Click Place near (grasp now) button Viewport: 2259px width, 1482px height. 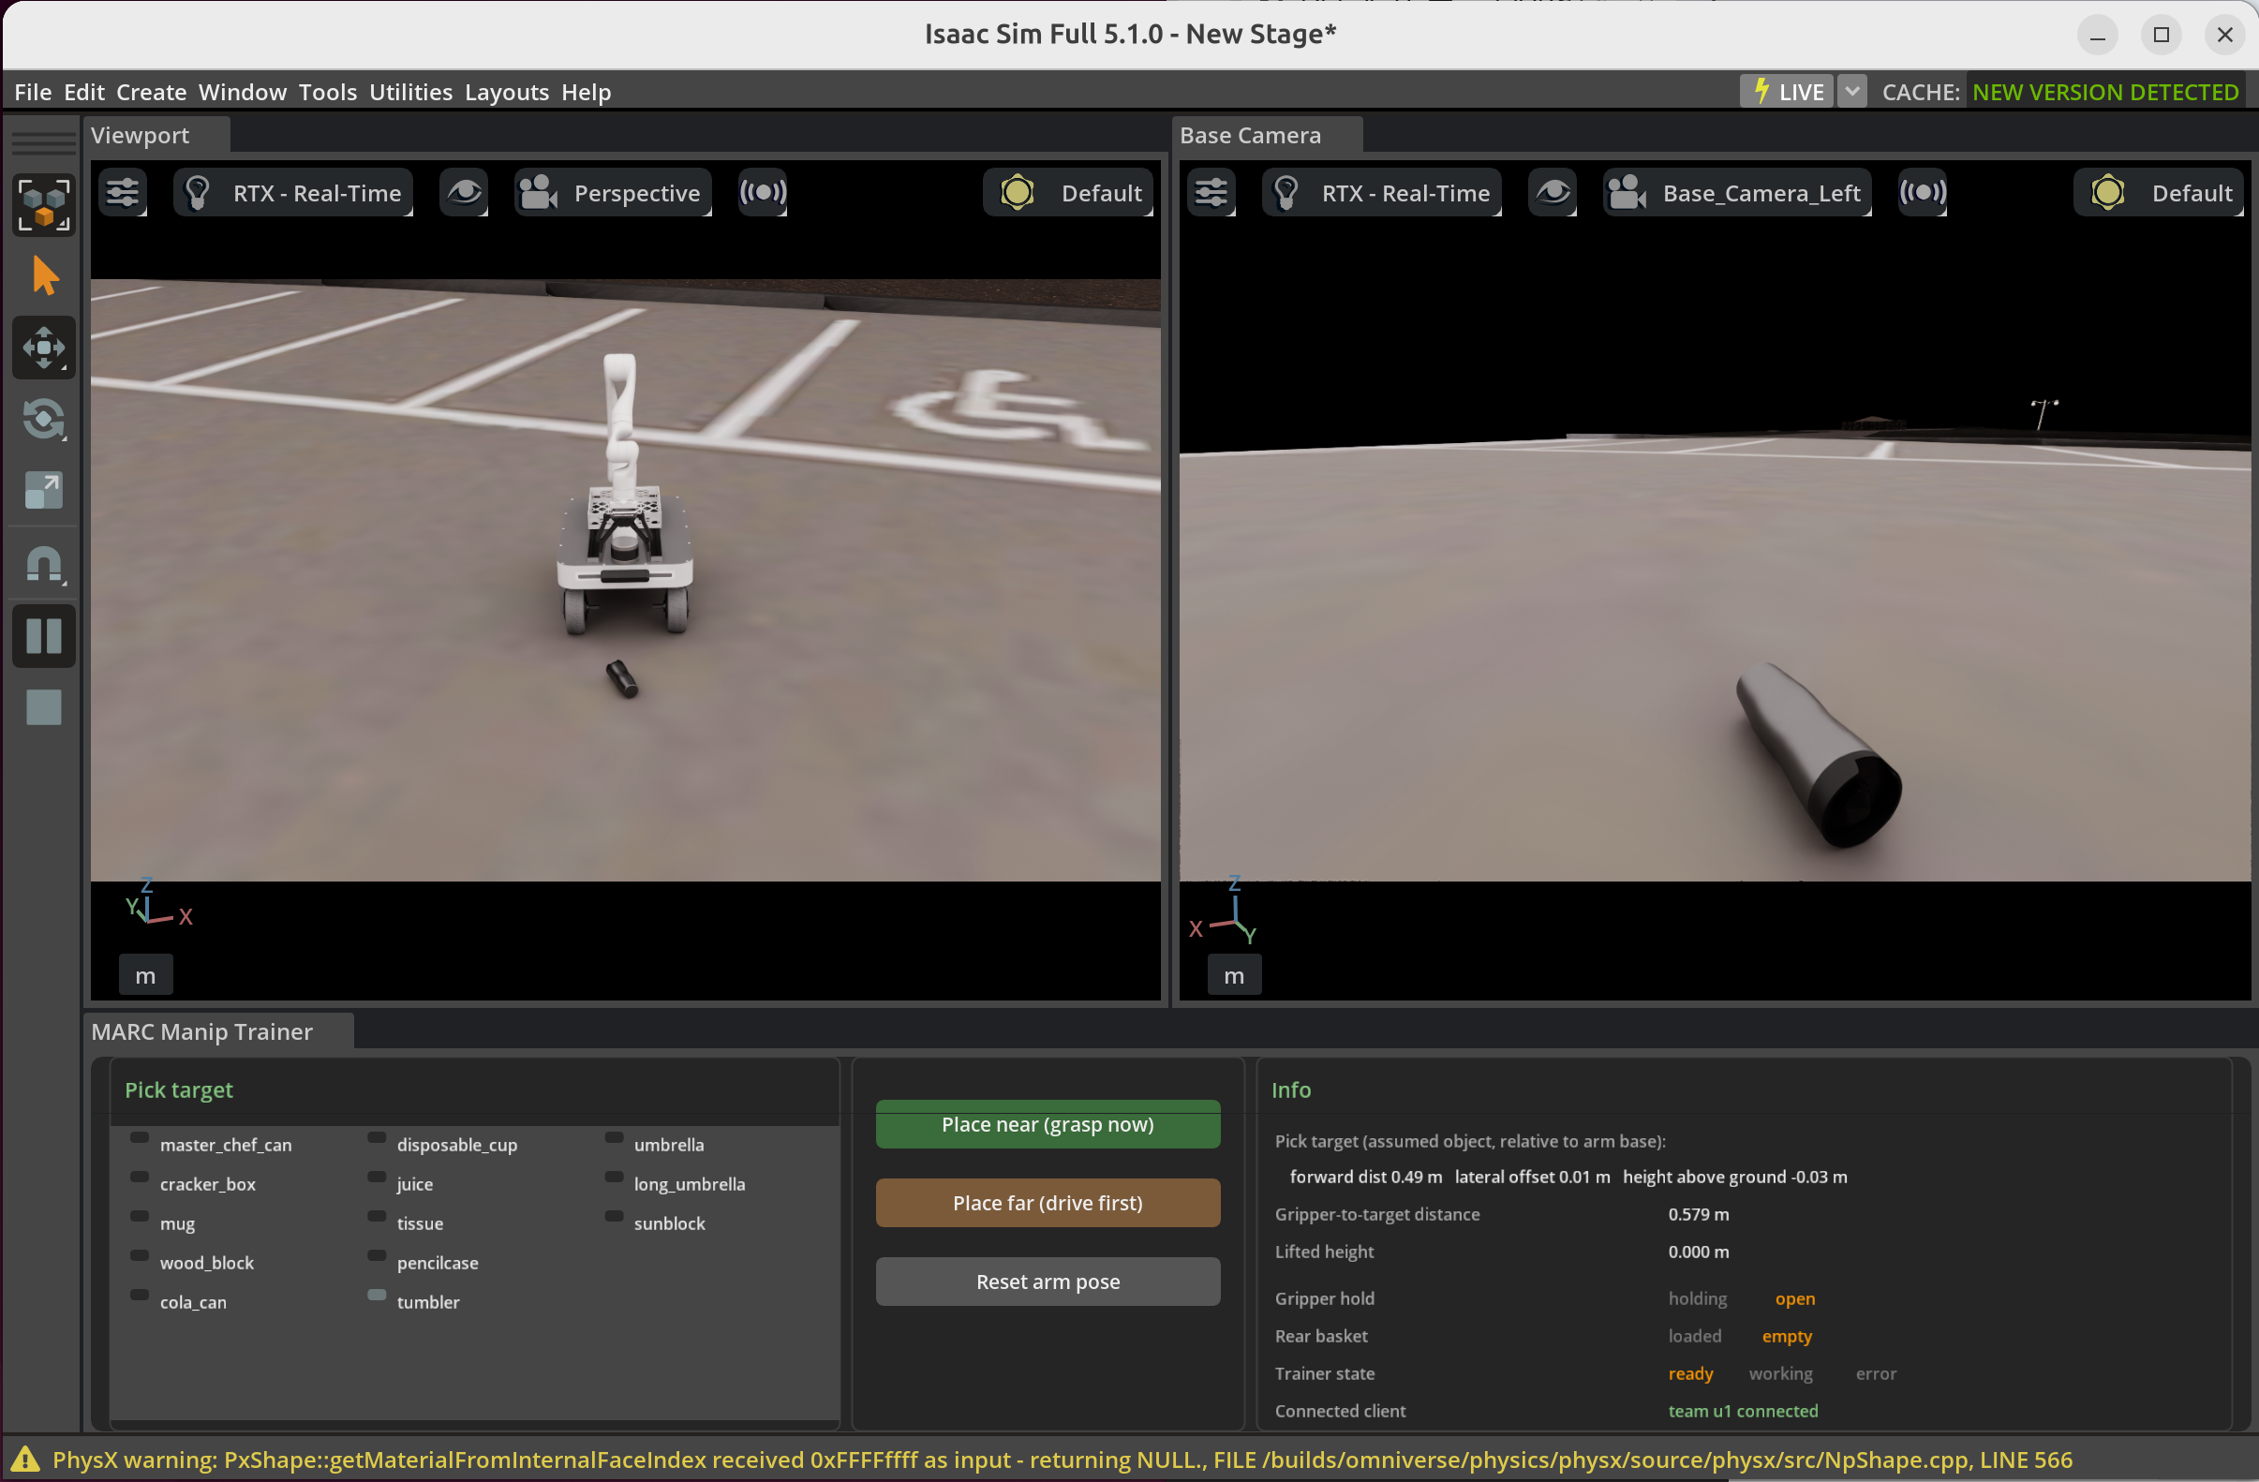click(x=1048, y=1124)
